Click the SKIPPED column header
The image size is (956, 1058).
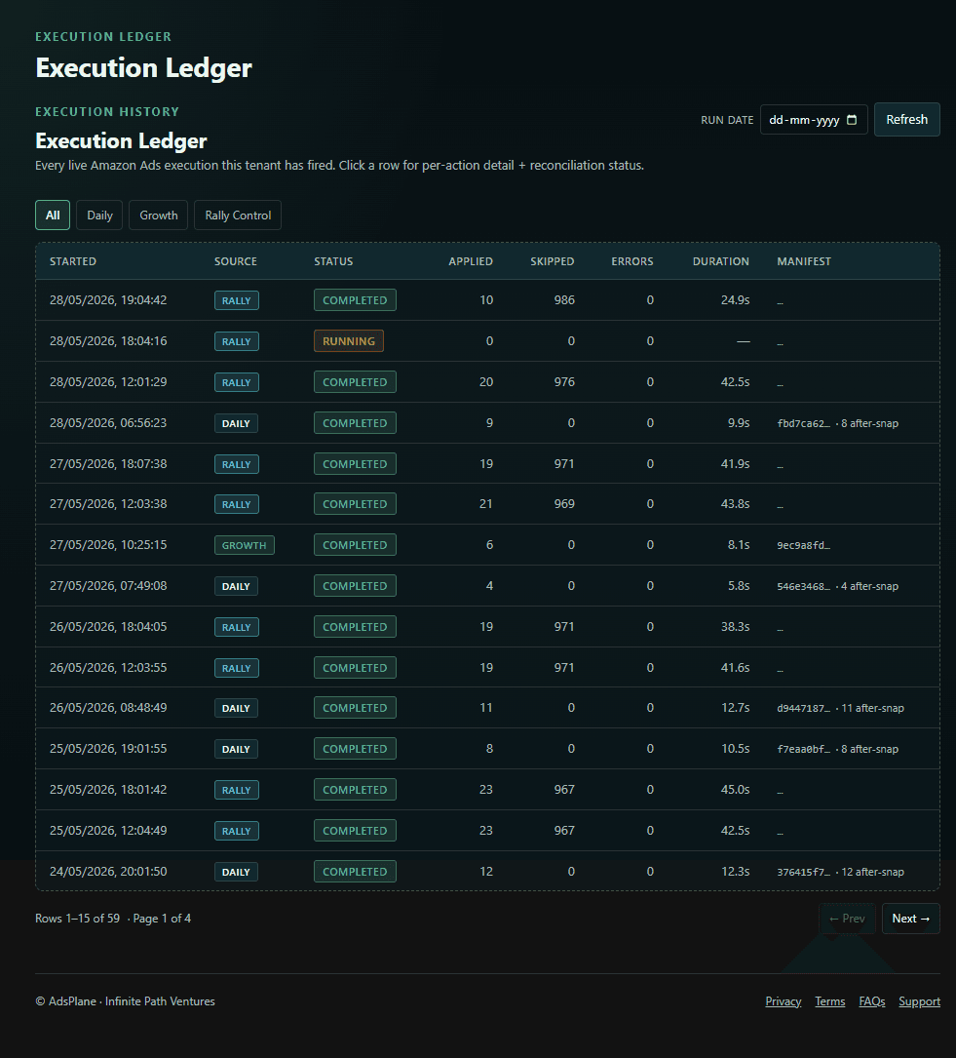553,261
